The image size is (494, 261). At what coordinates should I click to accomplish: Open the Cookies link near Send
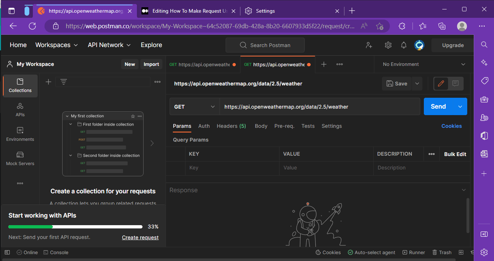pyautogui.click(x=452, y=126)
